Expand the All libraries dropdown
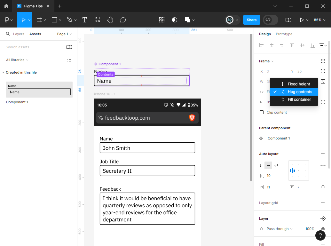Image resolution: width=331 pixels, height=246 pixels. tap(17, 60)
